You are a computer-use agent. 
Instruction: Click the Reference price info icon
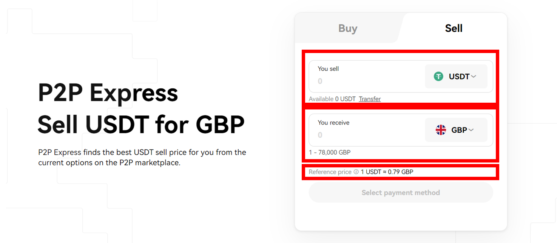click(356, 172)
